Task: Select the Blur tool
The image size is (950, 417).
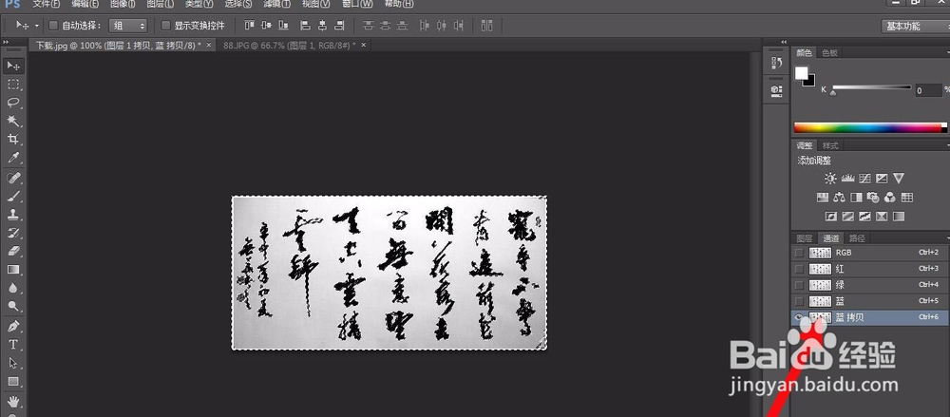Action: point(13,288)
